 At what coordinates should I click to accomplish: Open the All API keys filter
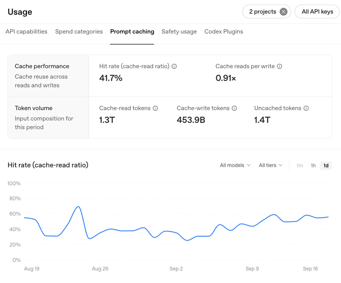pyautogui.click(x=317, y=12)
